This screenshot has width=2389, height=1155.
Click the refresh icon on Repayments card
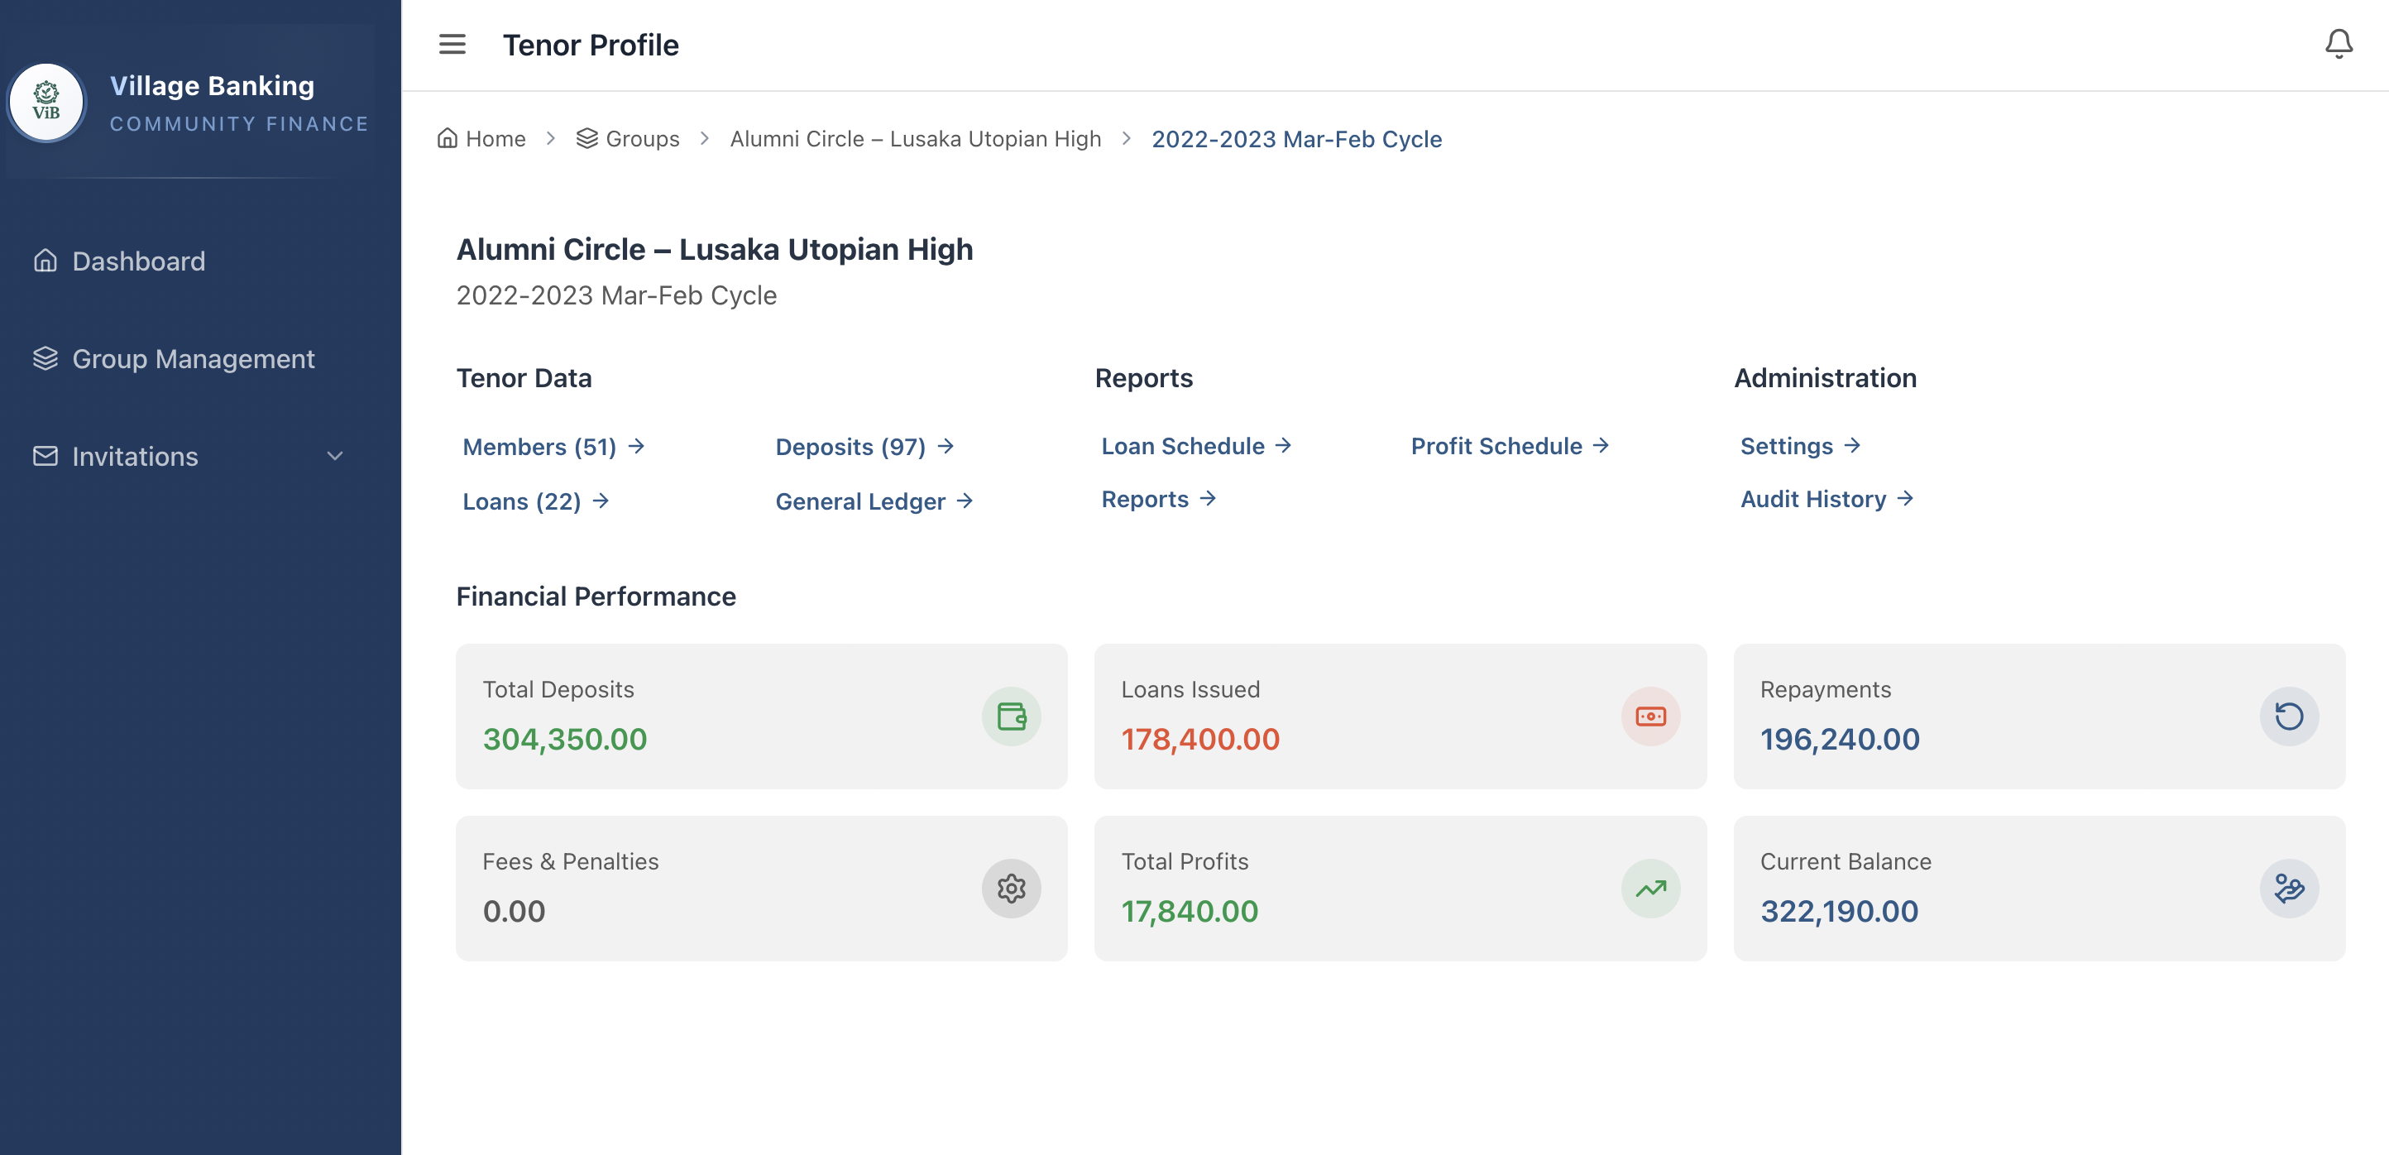point(2289,716)
